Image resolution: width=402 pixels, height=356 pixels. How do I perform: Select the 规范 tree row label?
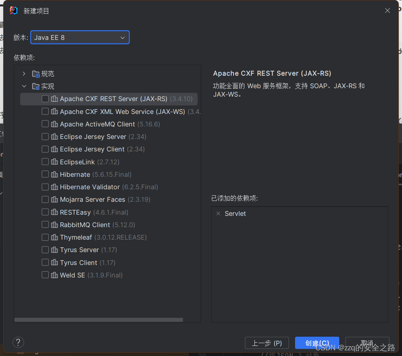point(48,74)
